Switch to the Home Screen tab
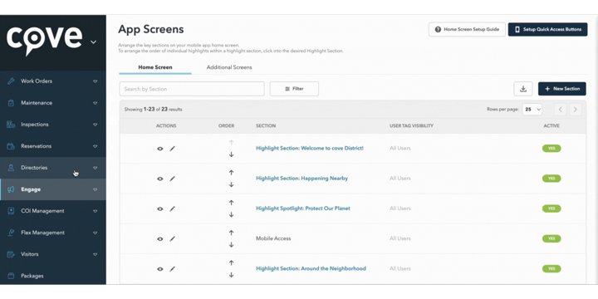This screenshot has width=598, height=299. 155,67
